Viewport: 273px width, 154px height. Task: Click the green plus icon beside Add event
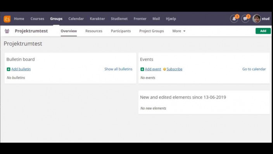142,69
